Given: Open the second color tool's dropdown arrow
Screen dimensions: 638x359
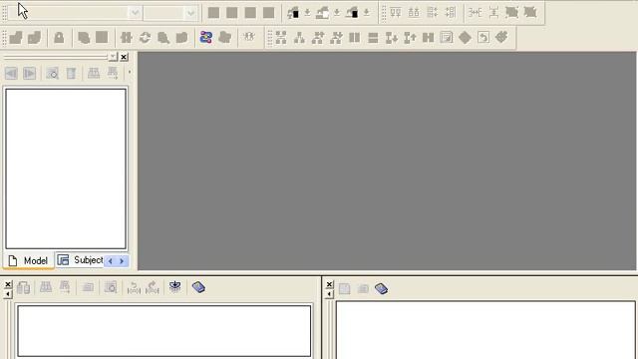Looking at the screenshot, I should click(x=337, y=13).
